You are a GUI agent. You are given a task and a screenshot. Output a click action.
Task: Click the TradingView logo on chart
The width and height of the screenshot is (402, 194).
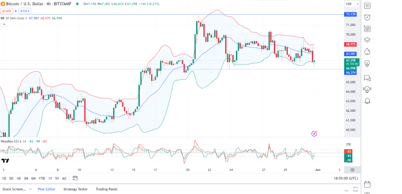[5, 161]
